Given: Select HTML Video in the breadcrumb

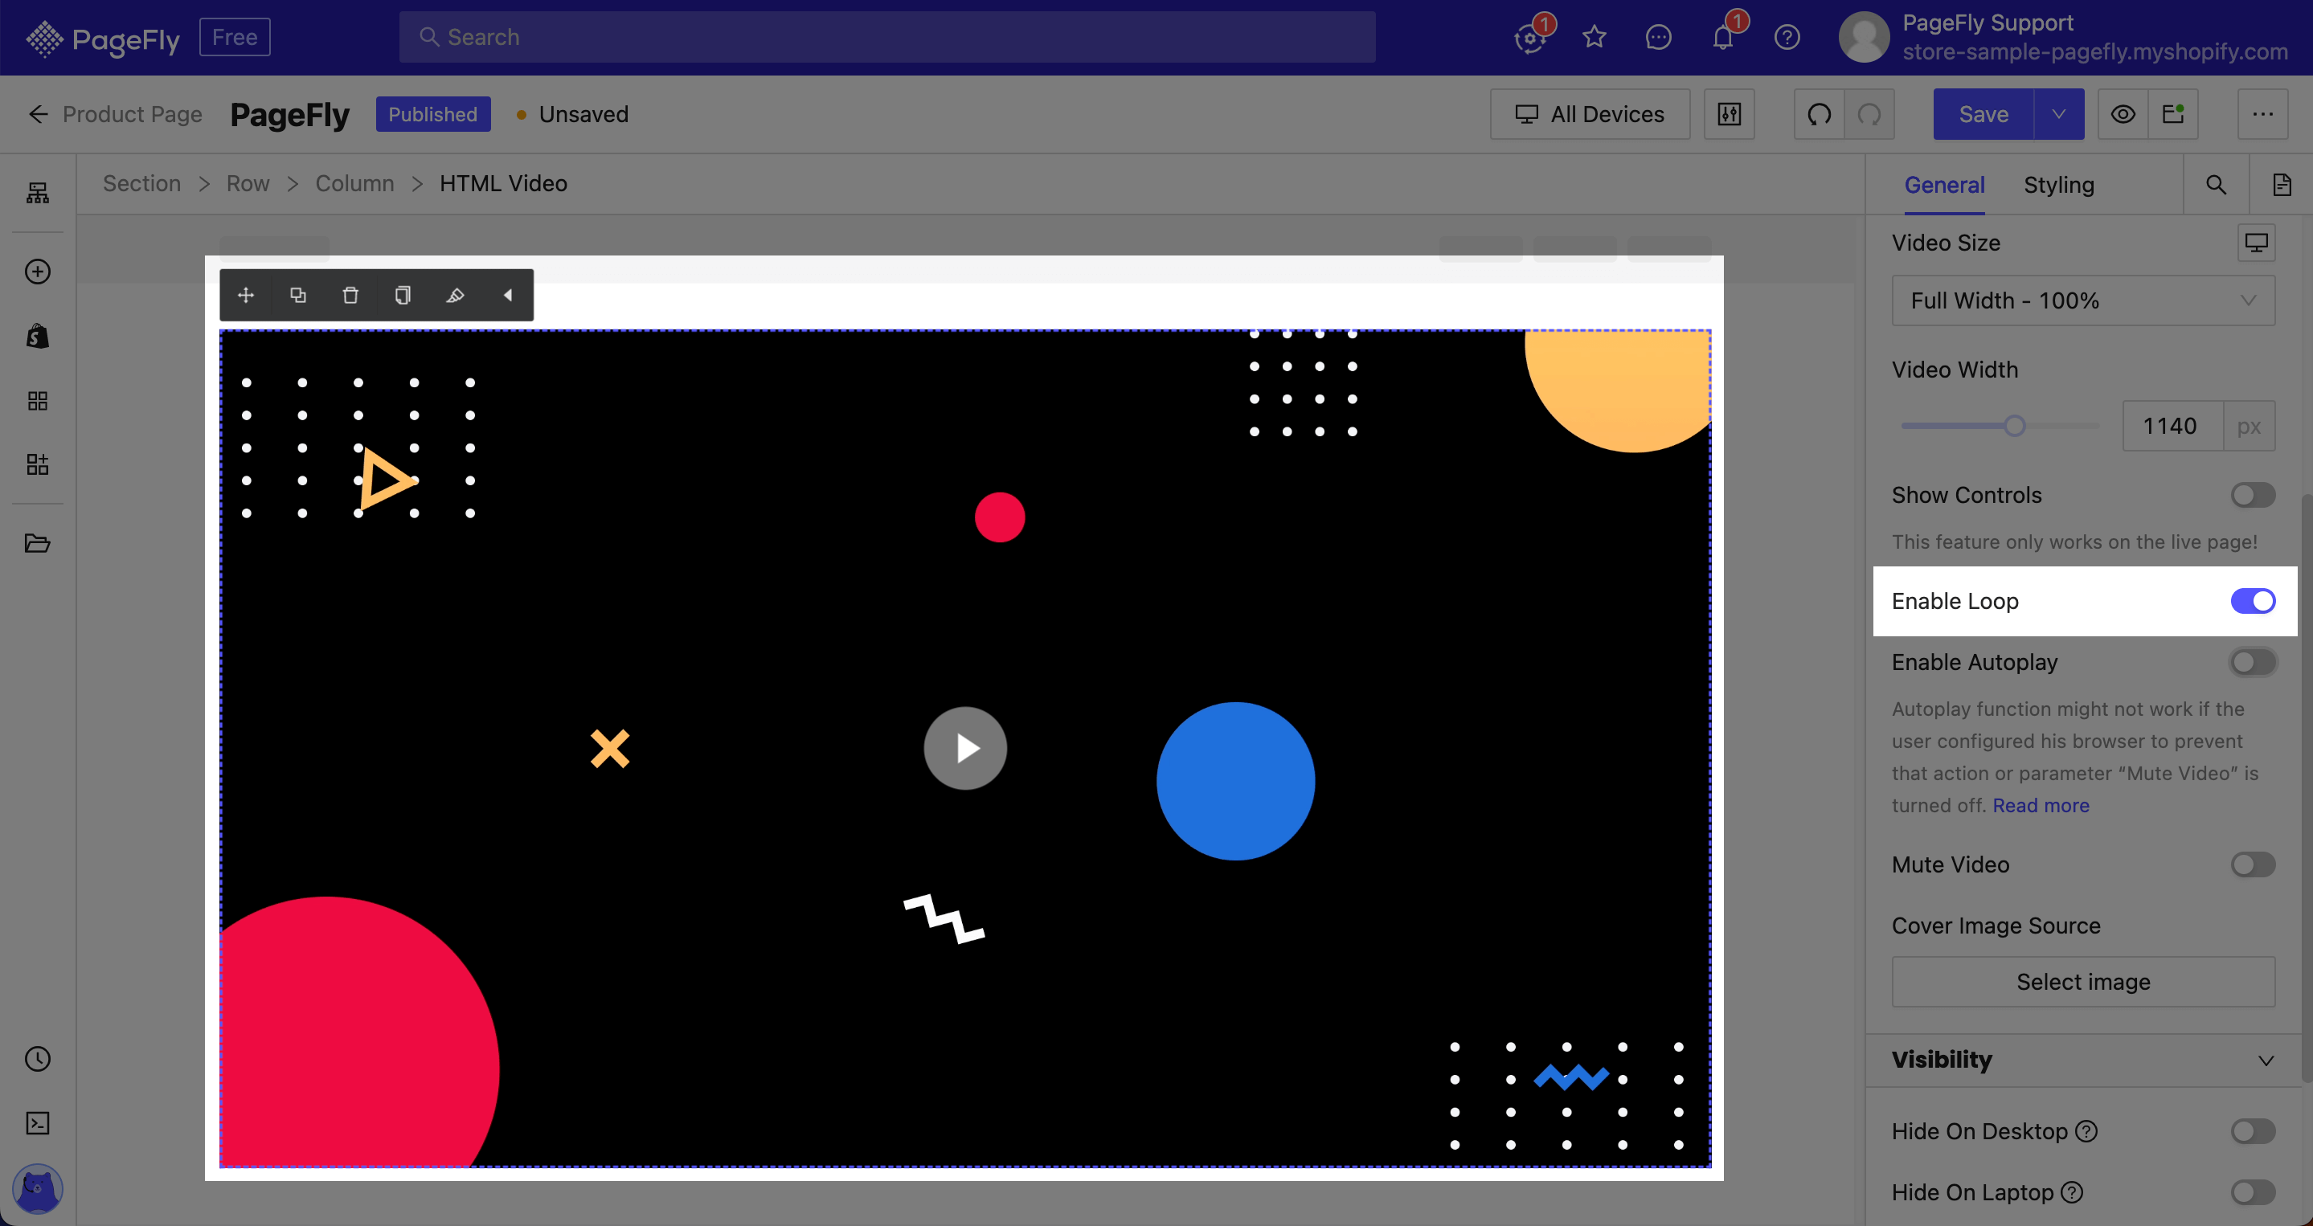Looking at the screenshot, I should (503, 183).
